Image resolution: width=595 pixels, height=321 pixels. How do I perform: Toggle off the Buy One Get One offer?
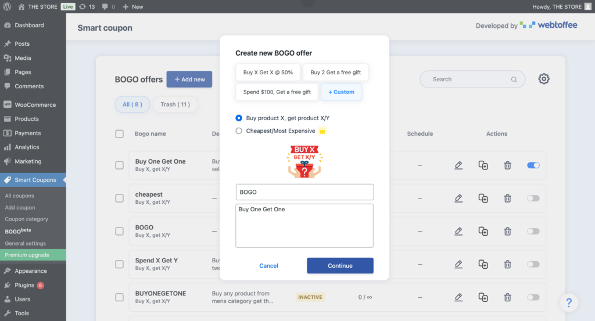click(x=533, y=165)
